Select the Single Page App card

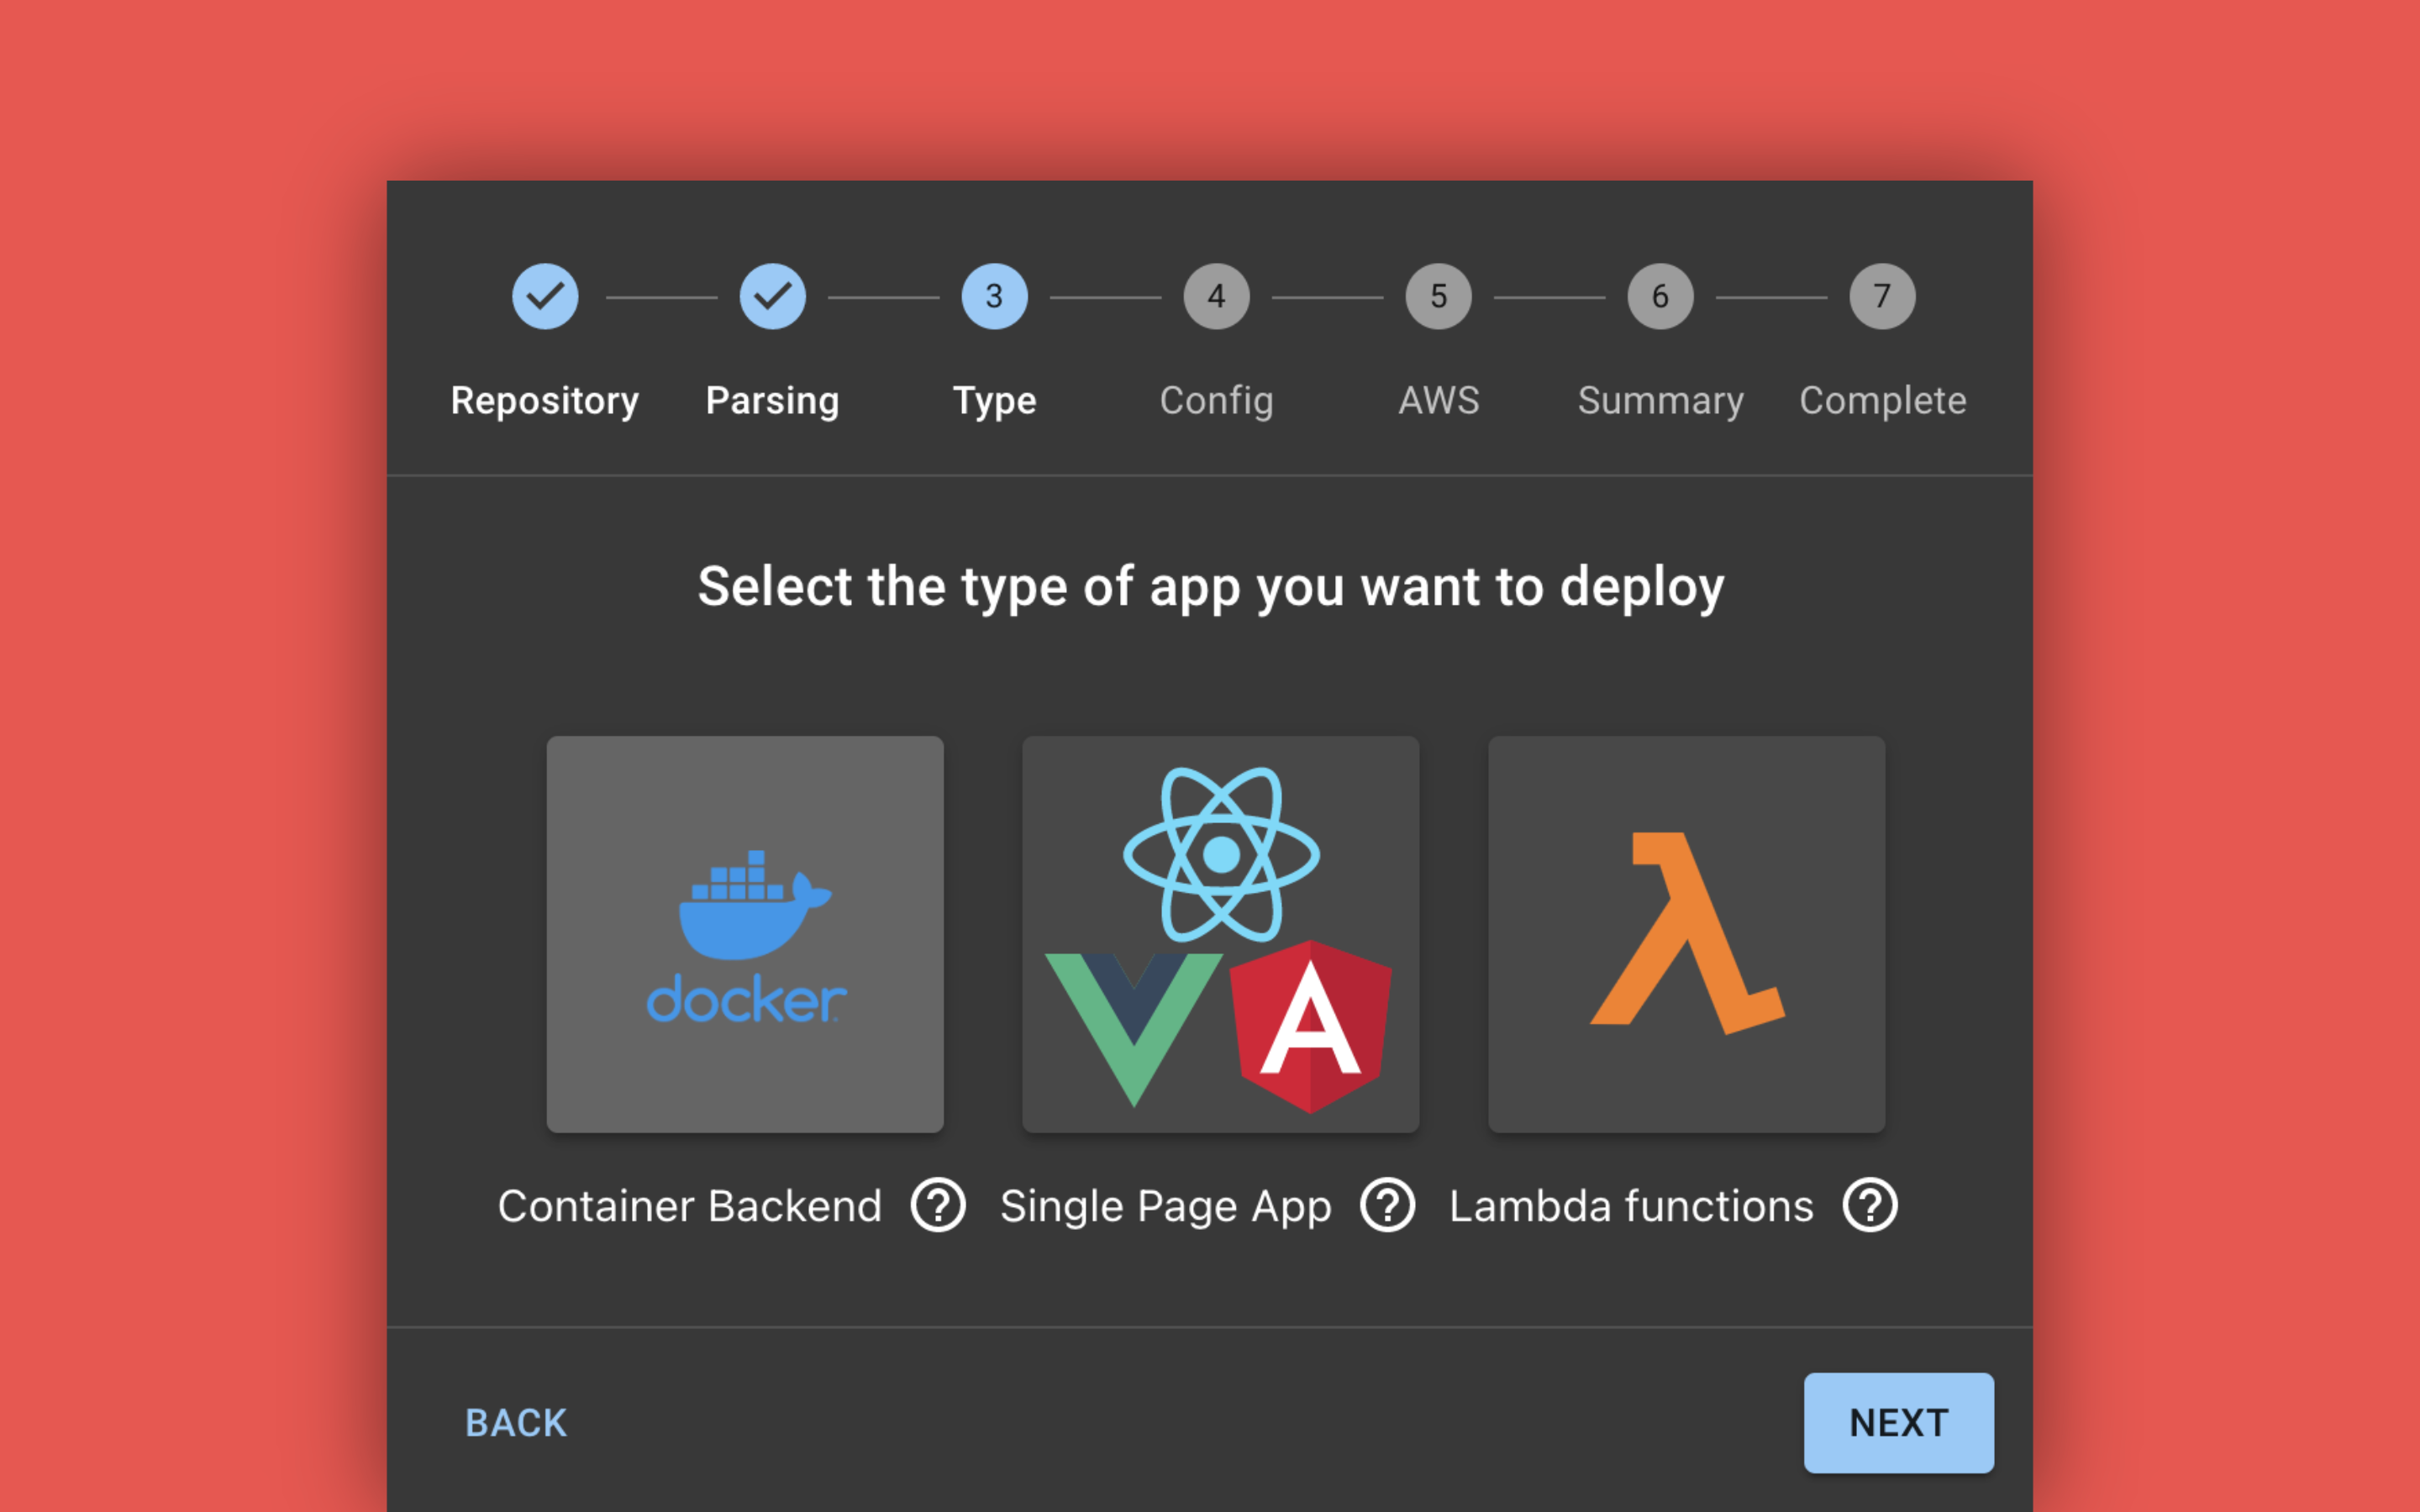[x=1220, y=934]
